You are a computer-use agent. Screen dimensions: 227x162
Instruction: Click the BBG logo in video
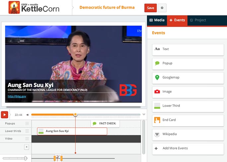[x=128, y=90]
